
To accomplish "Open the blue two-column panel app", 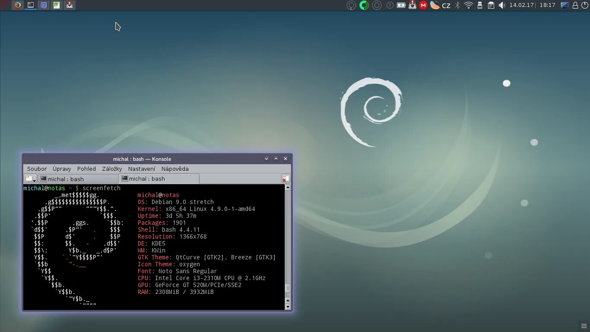I will (x=44, y=5).
